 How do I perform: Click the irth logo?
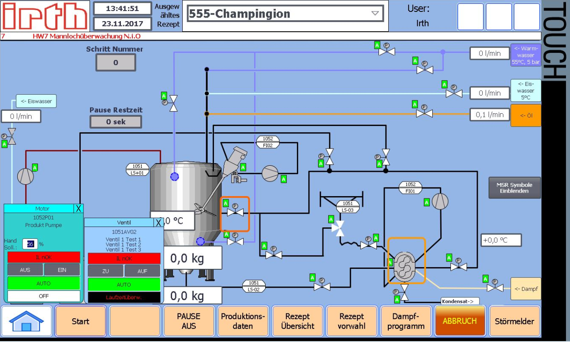click(x=45, y=16)
